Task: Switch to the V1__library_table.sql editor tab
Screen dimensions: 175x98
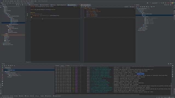Action: pos(86,5)
